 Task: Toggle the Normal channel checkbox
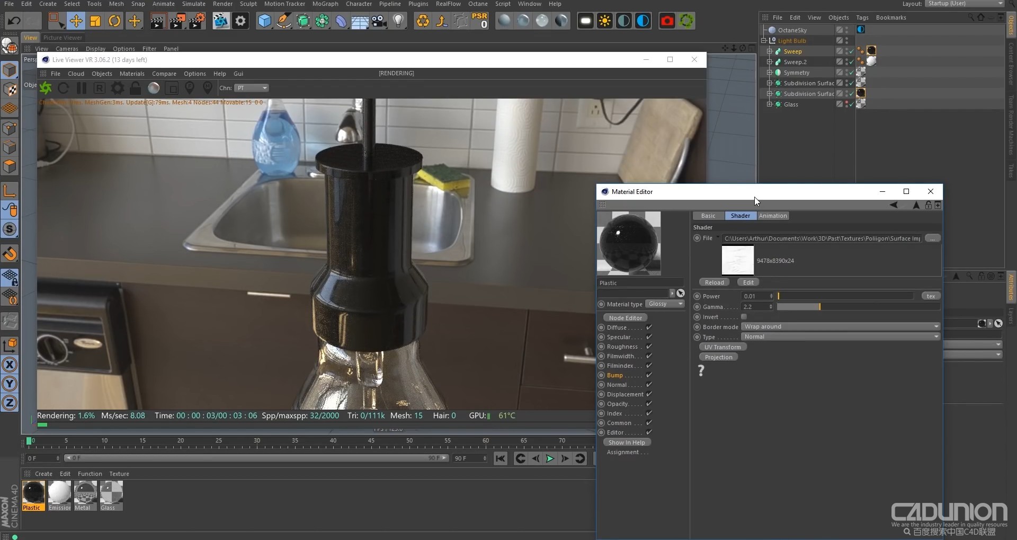point(649,384)
